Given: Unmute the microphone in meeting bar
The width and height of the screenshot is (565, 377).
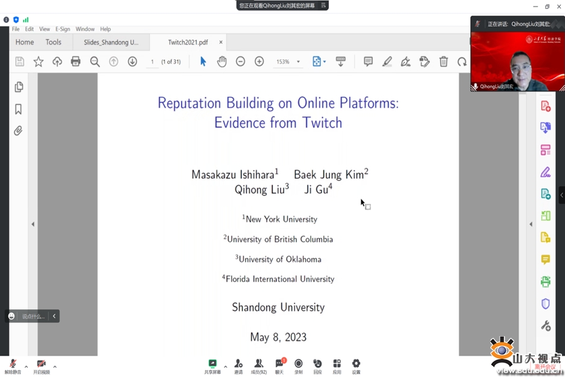Looking at the screenshot, I should pyautogui.click(x=13, y=364).
